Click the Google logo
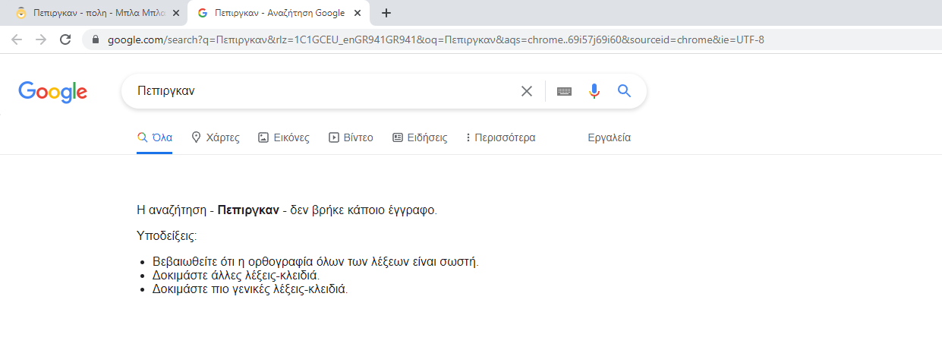The height and width of the screenshot is (347, 942). pos(52,91)
